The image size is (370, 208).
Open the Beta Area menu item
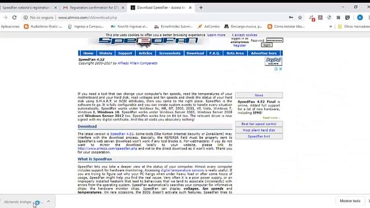pyautogui.click(x=235, y=53)
